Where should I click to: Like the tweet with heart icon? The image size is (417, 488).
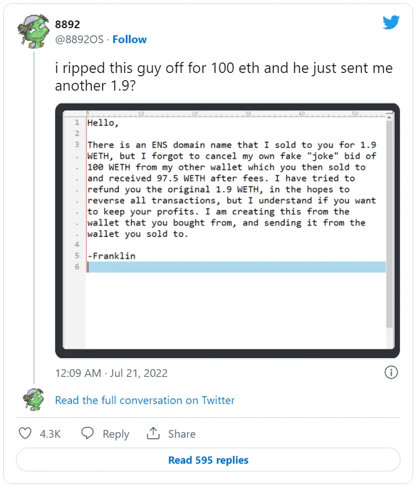[x=25, y=433]
